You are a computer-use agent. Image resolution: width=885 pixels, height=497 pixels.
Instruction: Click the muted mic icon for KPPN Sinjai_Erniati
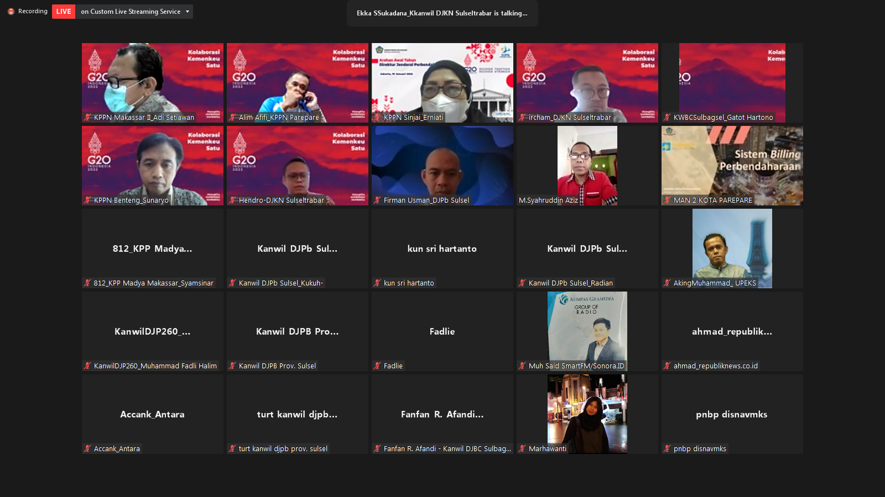click(377, 118)
